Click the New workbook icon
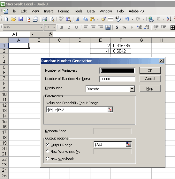Image resolution: width=175 pixels, height=179 pixels. tap(6, 19)
